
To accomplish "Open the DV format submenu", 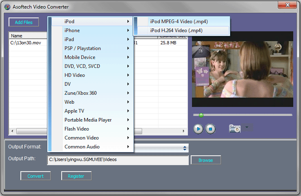I will pos(92,84).
